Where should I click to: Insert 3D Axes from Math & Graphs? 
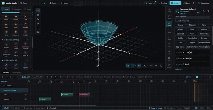6,46
